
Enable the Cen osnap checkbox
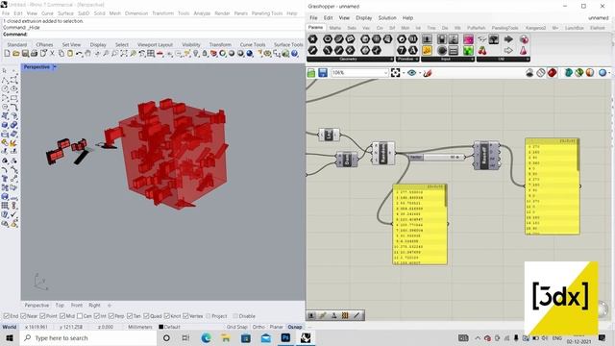click(80, 316)
